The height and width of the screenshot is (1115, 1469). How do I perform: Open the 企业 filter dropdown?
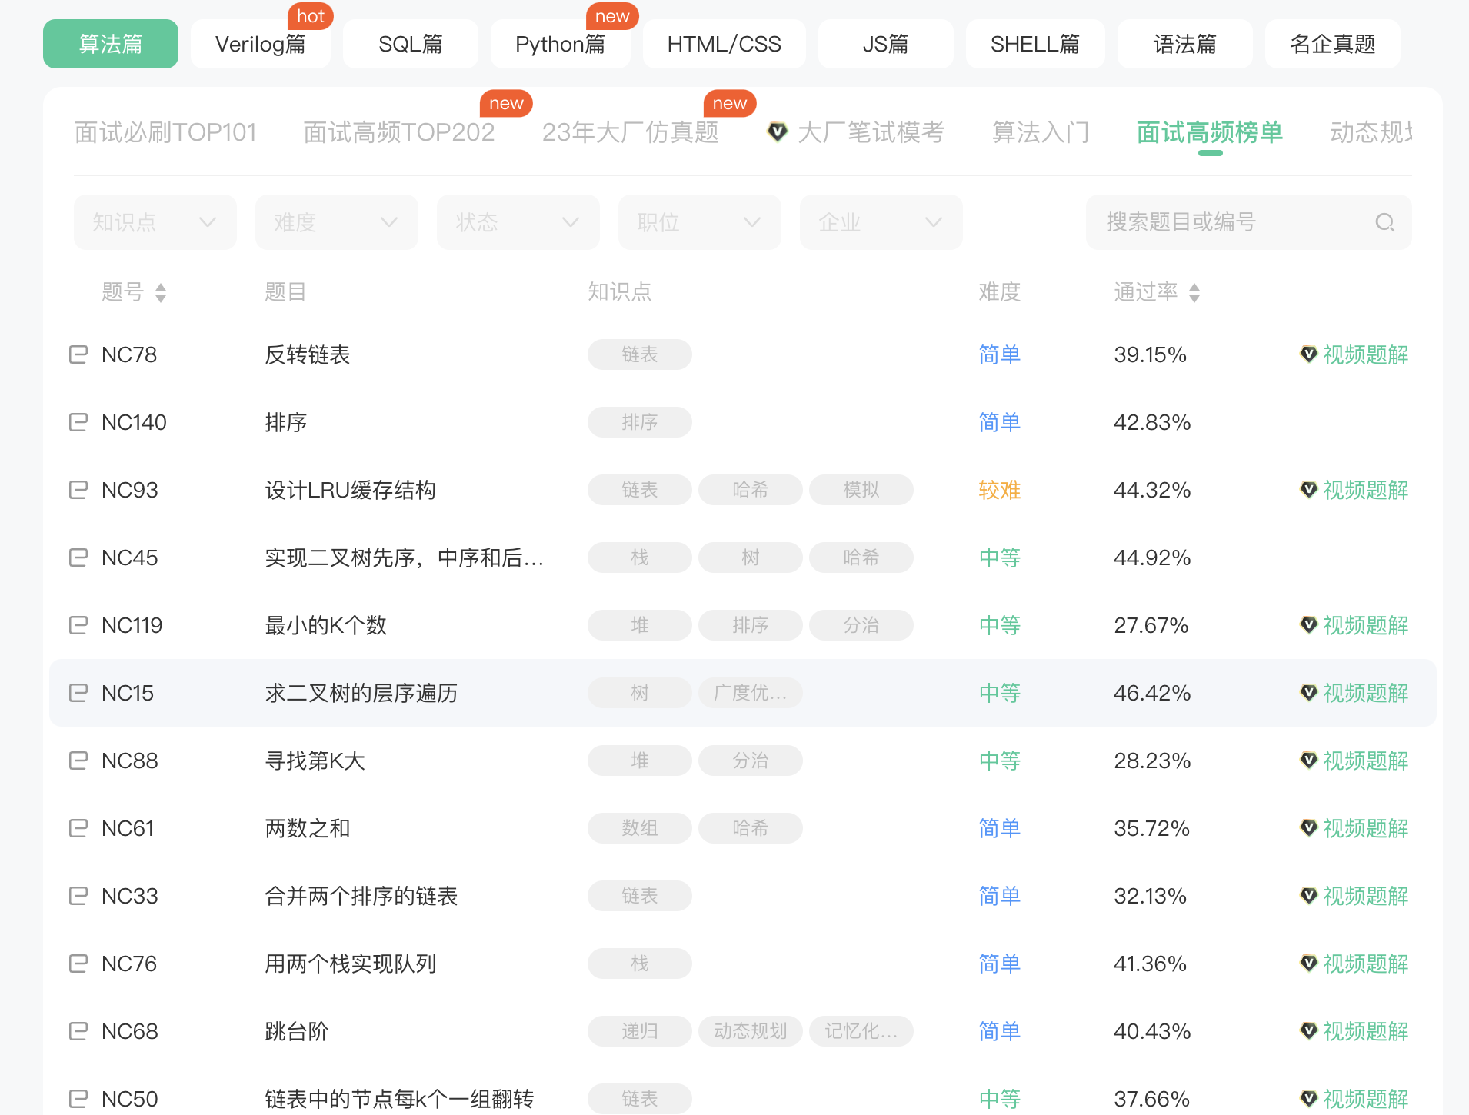point(881,222)
